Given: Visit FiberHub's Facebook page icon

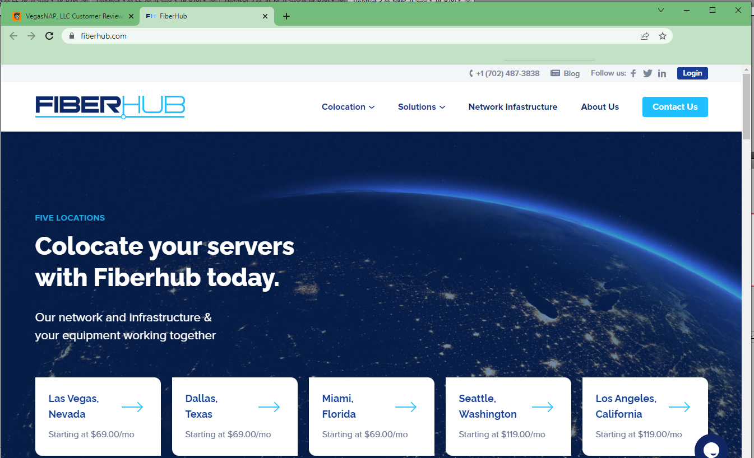Looking at the screenshot, I should [633, 73].
